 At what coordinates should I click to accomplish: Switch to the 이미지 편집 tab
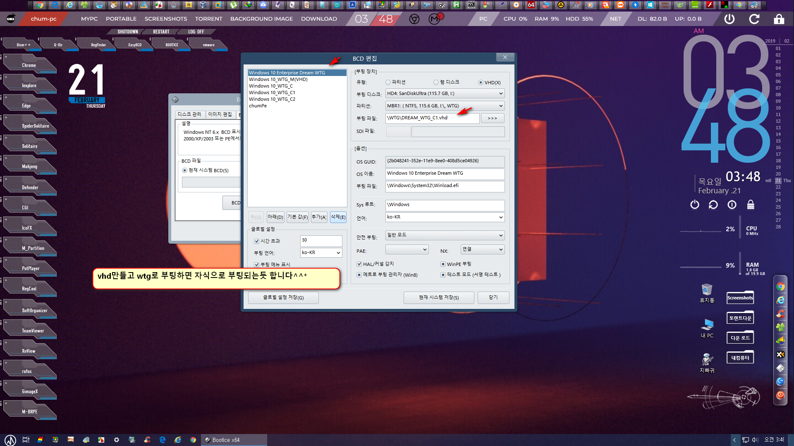pyautogui.click(x=220, y=114)
